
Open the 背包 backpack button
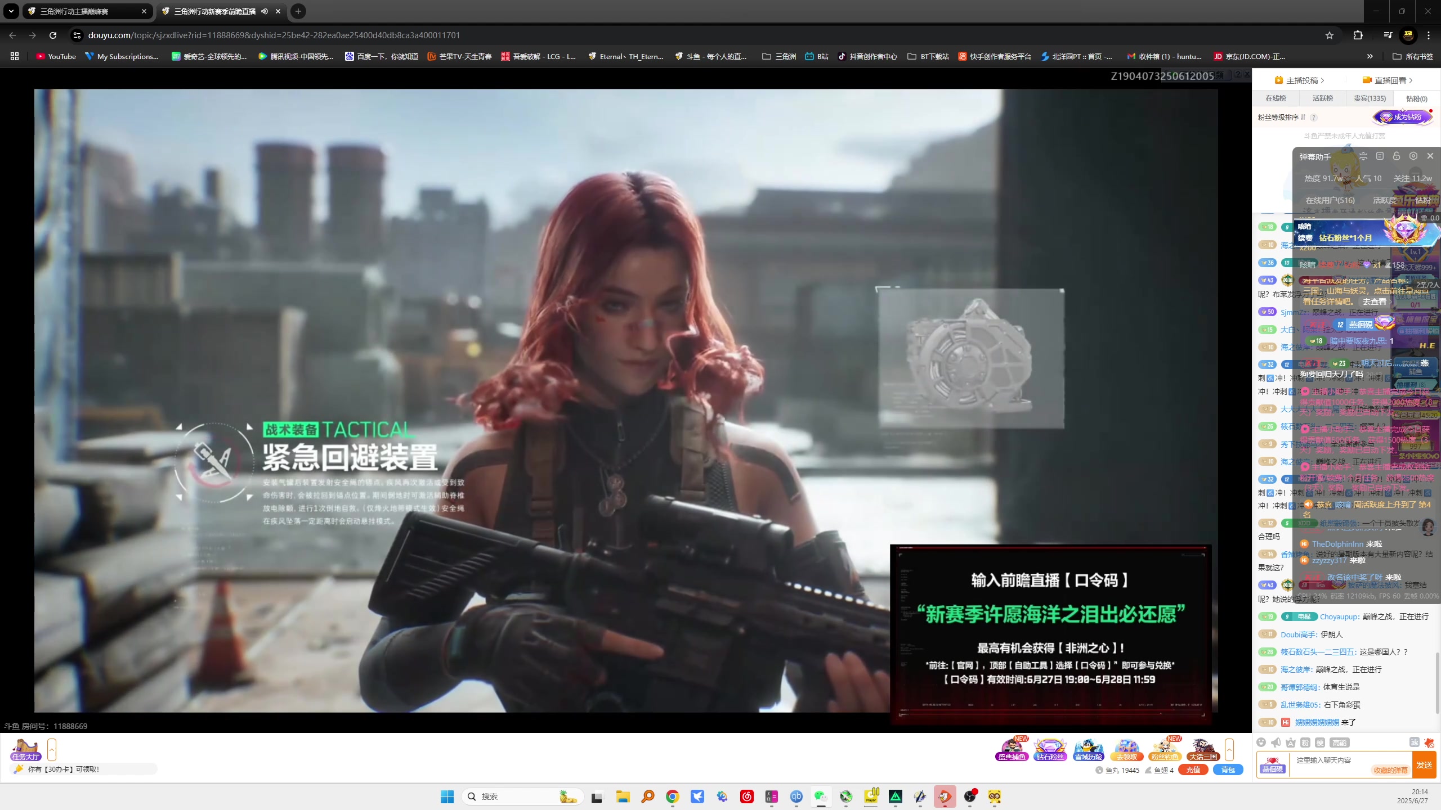pyautogui.click(x=1228, y=770)
